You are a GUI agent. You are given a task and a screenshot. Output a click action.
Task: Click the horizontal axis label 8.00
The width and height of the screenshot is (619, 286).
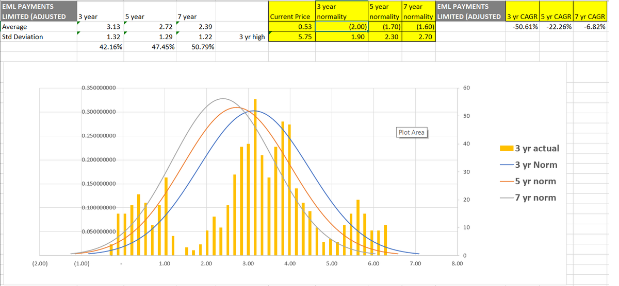[457, 263]
